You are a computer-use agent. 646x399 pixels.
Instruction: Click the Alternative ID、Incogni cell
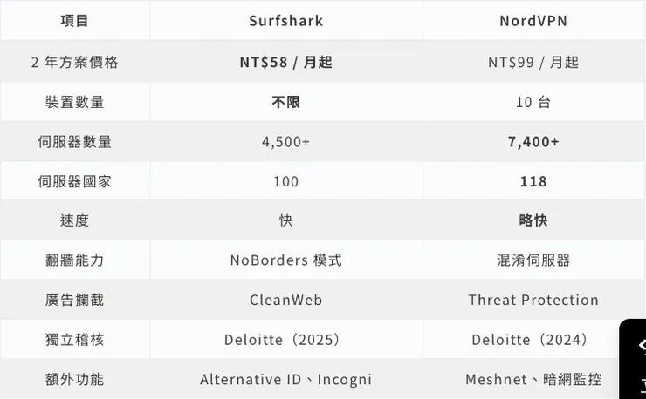pyautogui.click(x=285, y=379)
